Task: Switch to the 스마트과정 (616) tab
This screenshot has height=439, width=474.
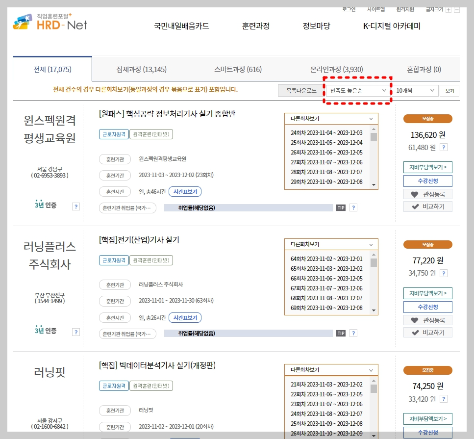Action: pos(238,69)
